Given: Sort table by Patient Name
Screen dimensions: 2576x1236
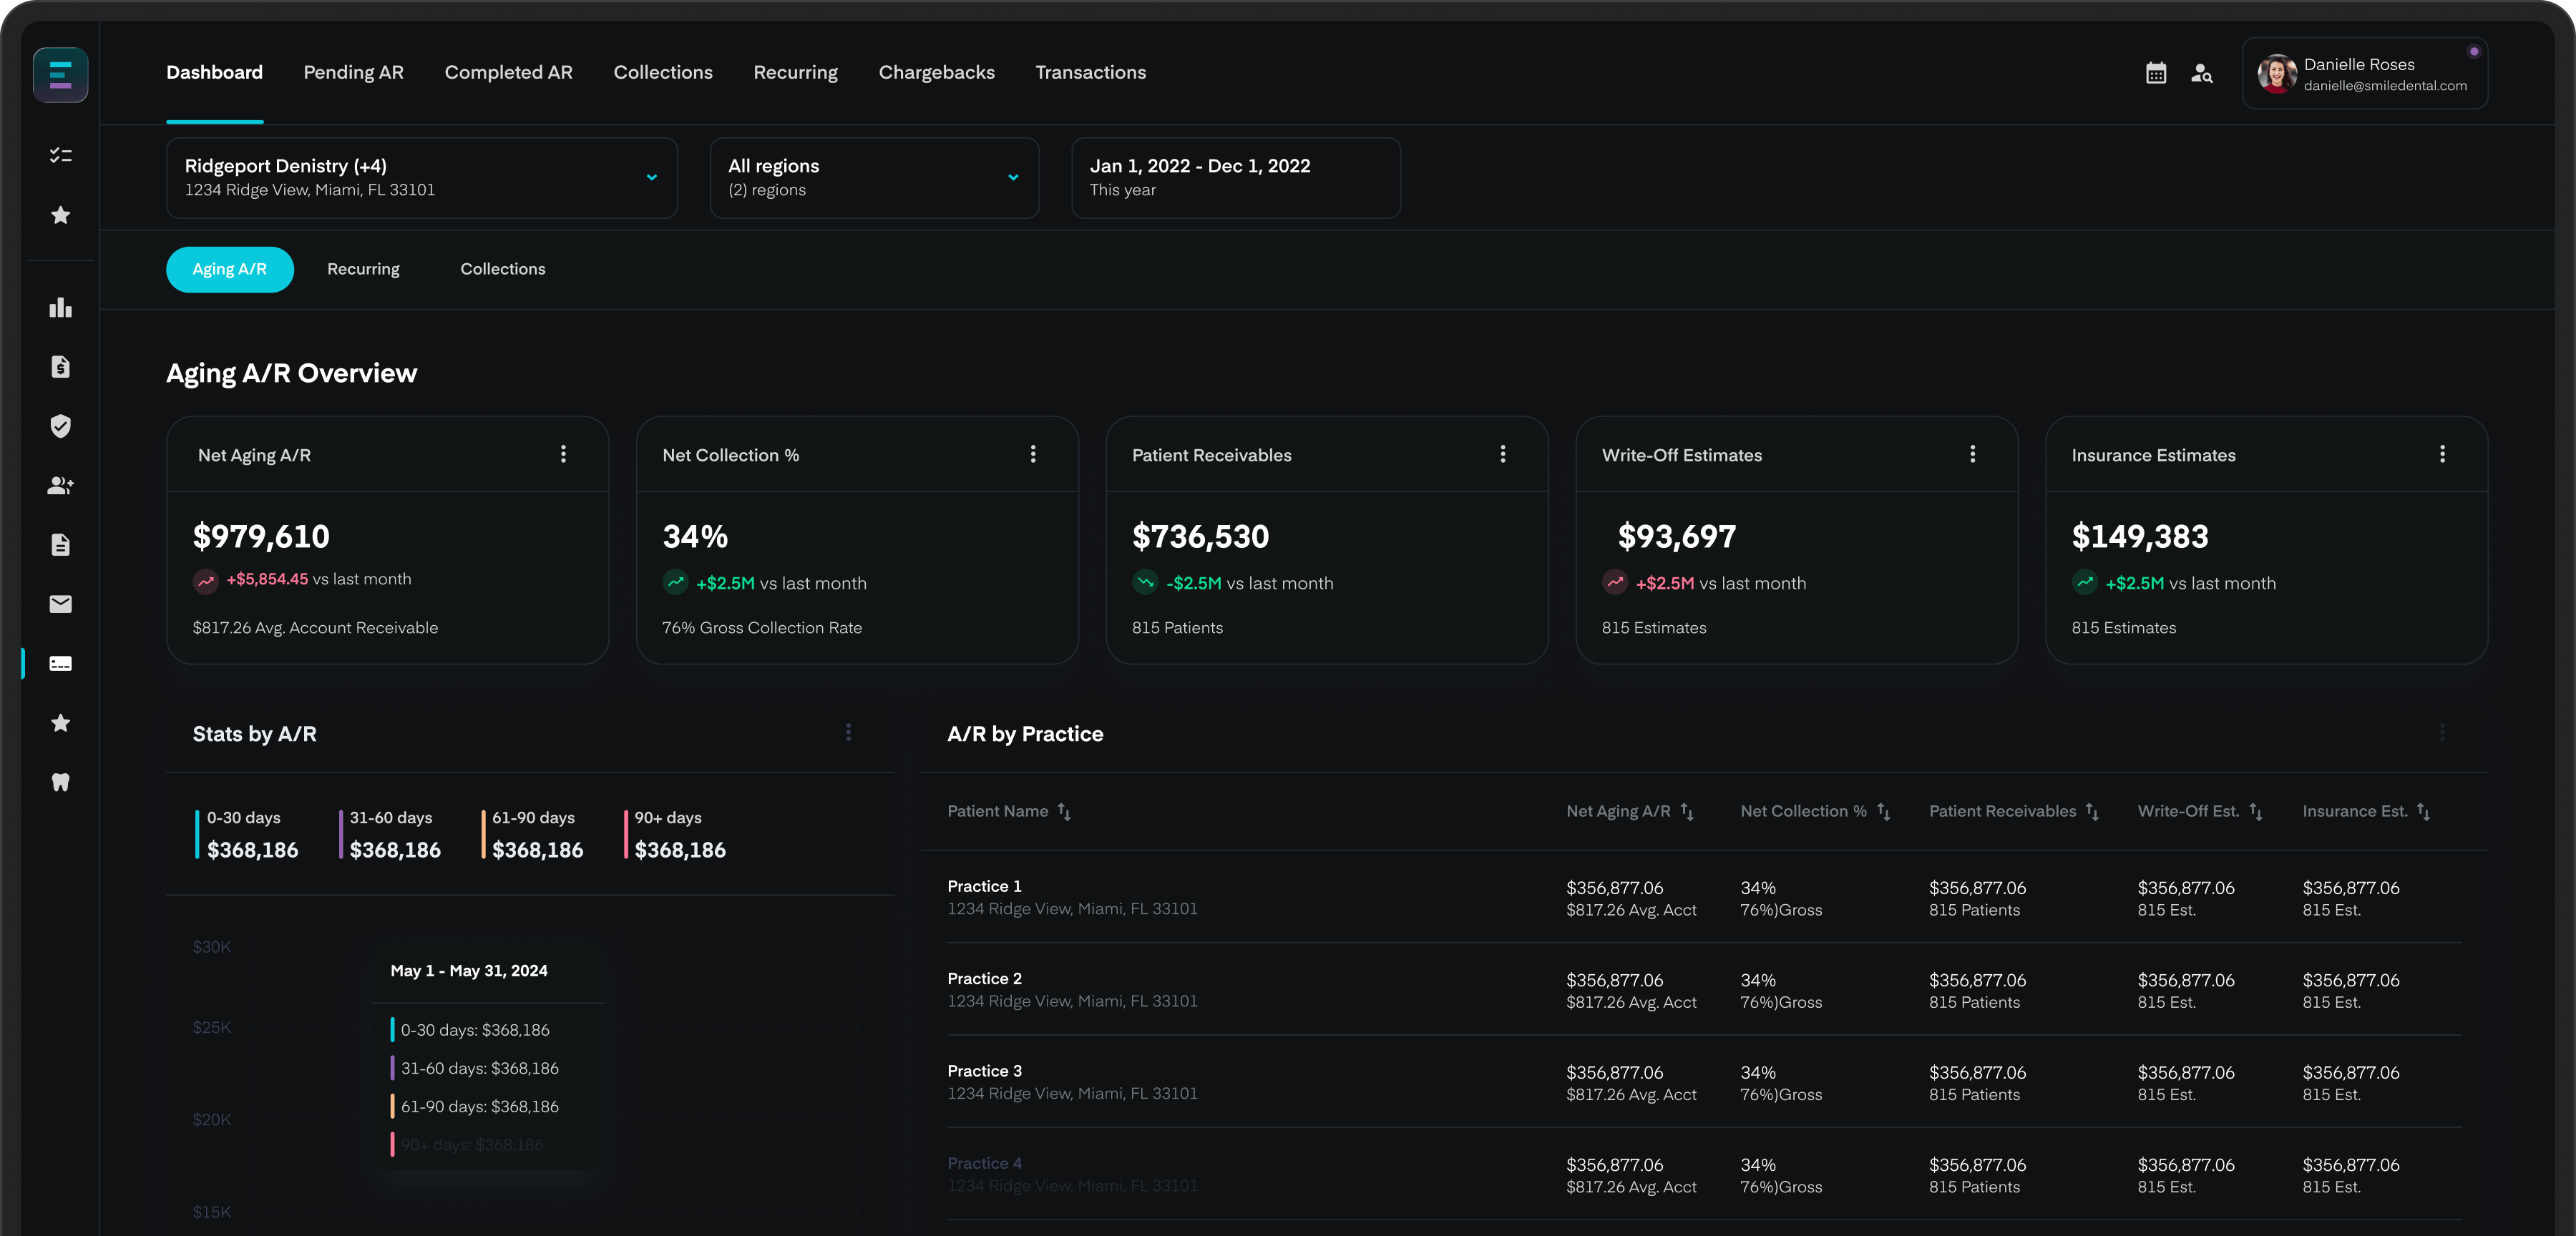Looking at the screenshot, I should [1064, 812].
